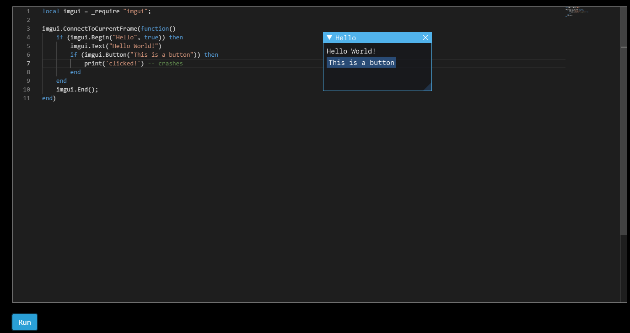Click the 'then' keyword on line 6
Viewport: 630px width, 333px height.
pyautogui.click(x=211, y=54)
